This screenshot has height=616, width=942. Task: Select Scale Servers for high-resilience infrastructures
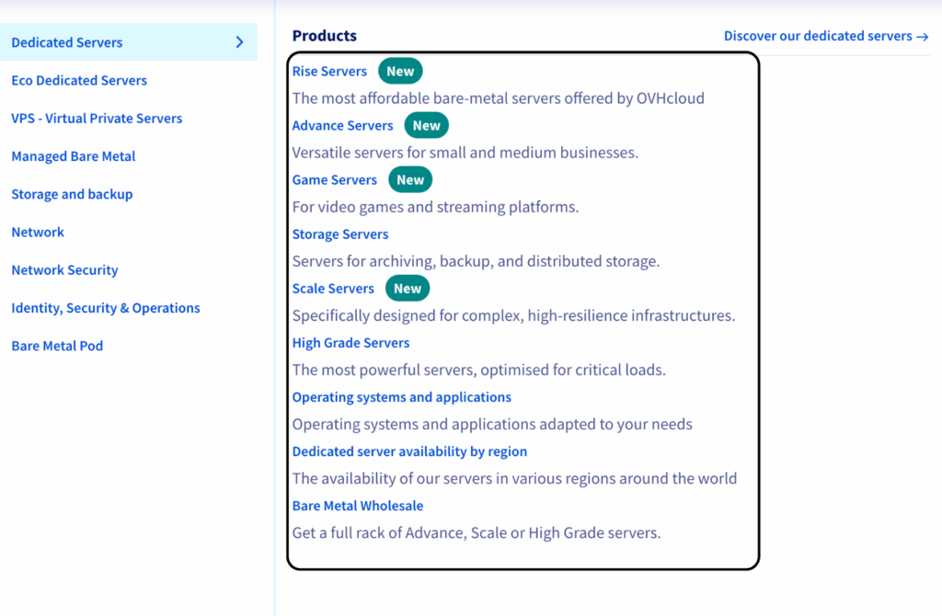click(x=333, y=288)
